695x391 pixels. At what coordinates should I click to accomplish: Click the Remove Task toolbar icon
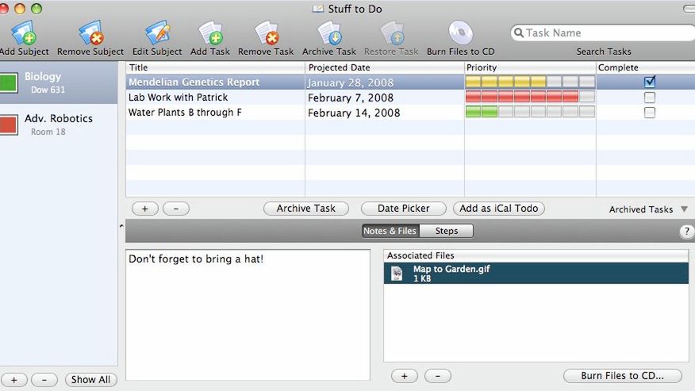tap(266, 34)
